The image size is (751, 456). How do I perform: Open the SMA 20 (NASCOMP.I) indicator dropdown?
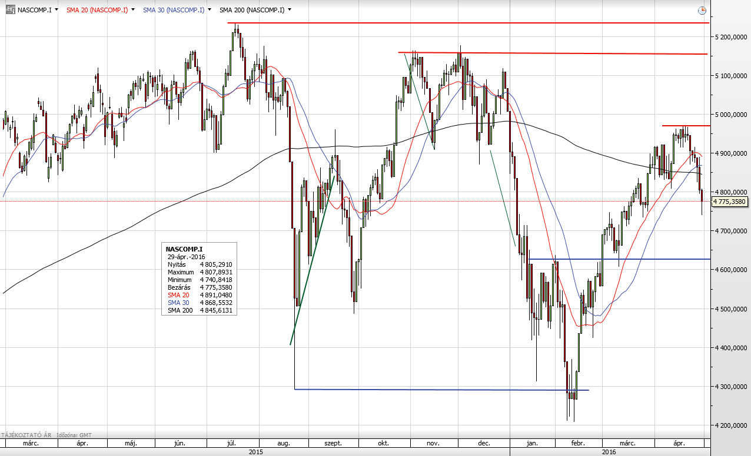point(134,10)
